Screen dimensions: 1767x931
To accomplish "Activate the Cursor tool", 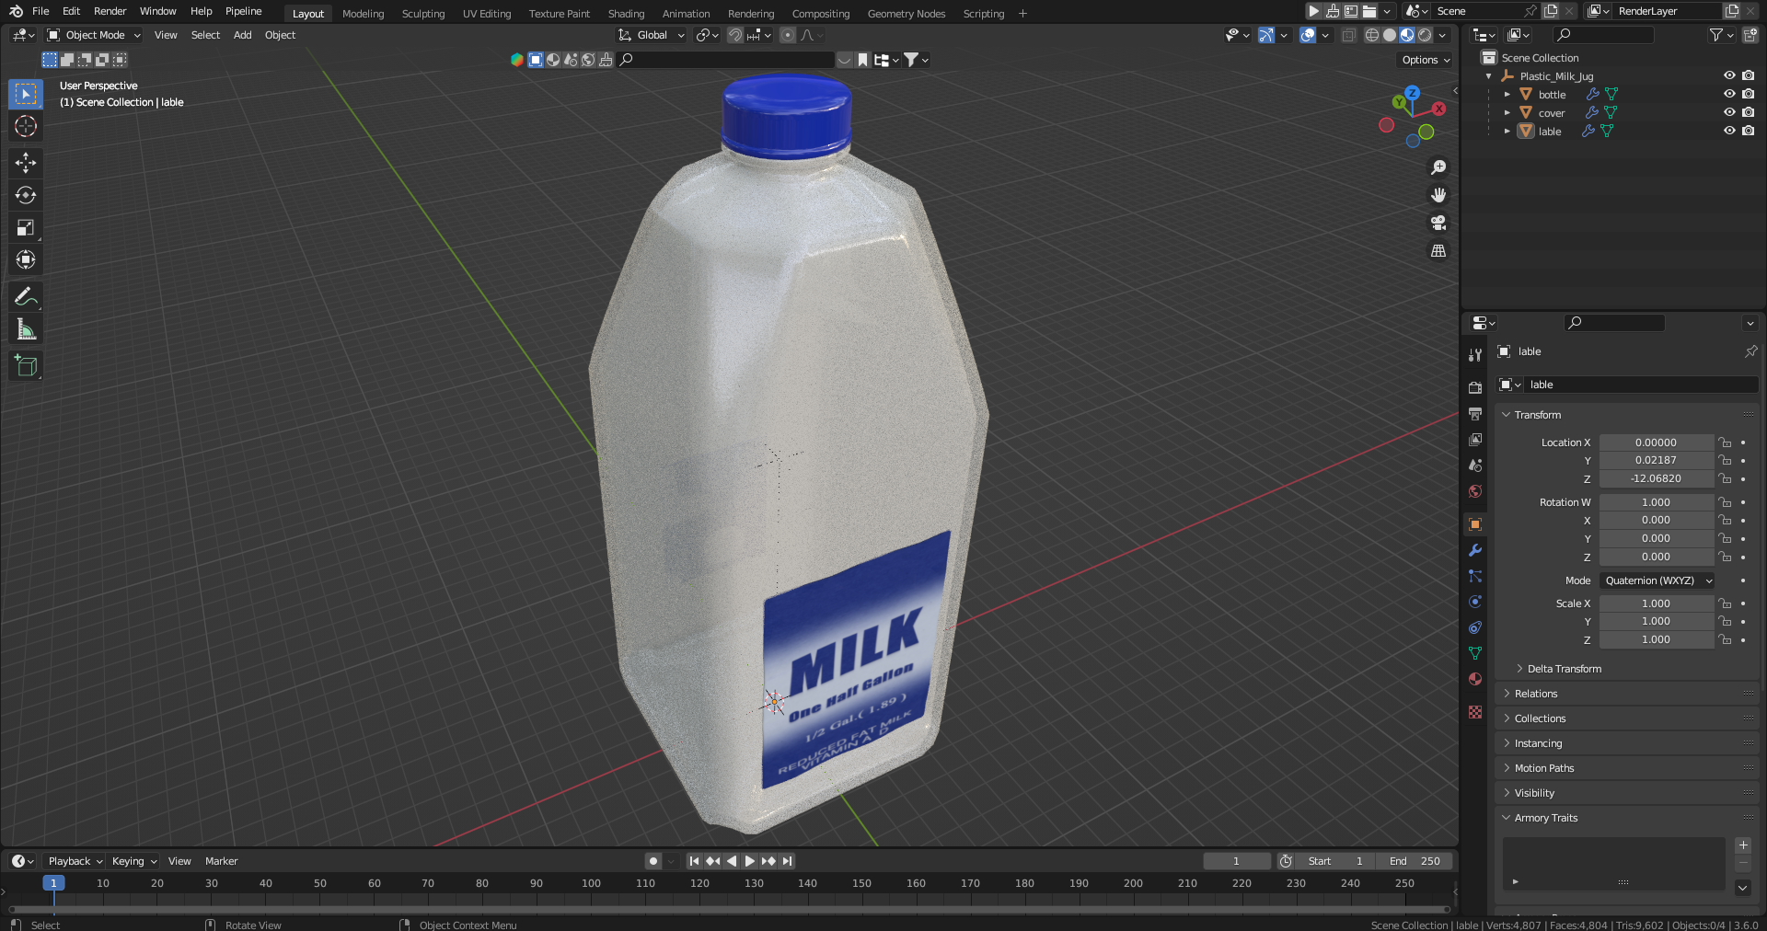I will tap(26, 126).
